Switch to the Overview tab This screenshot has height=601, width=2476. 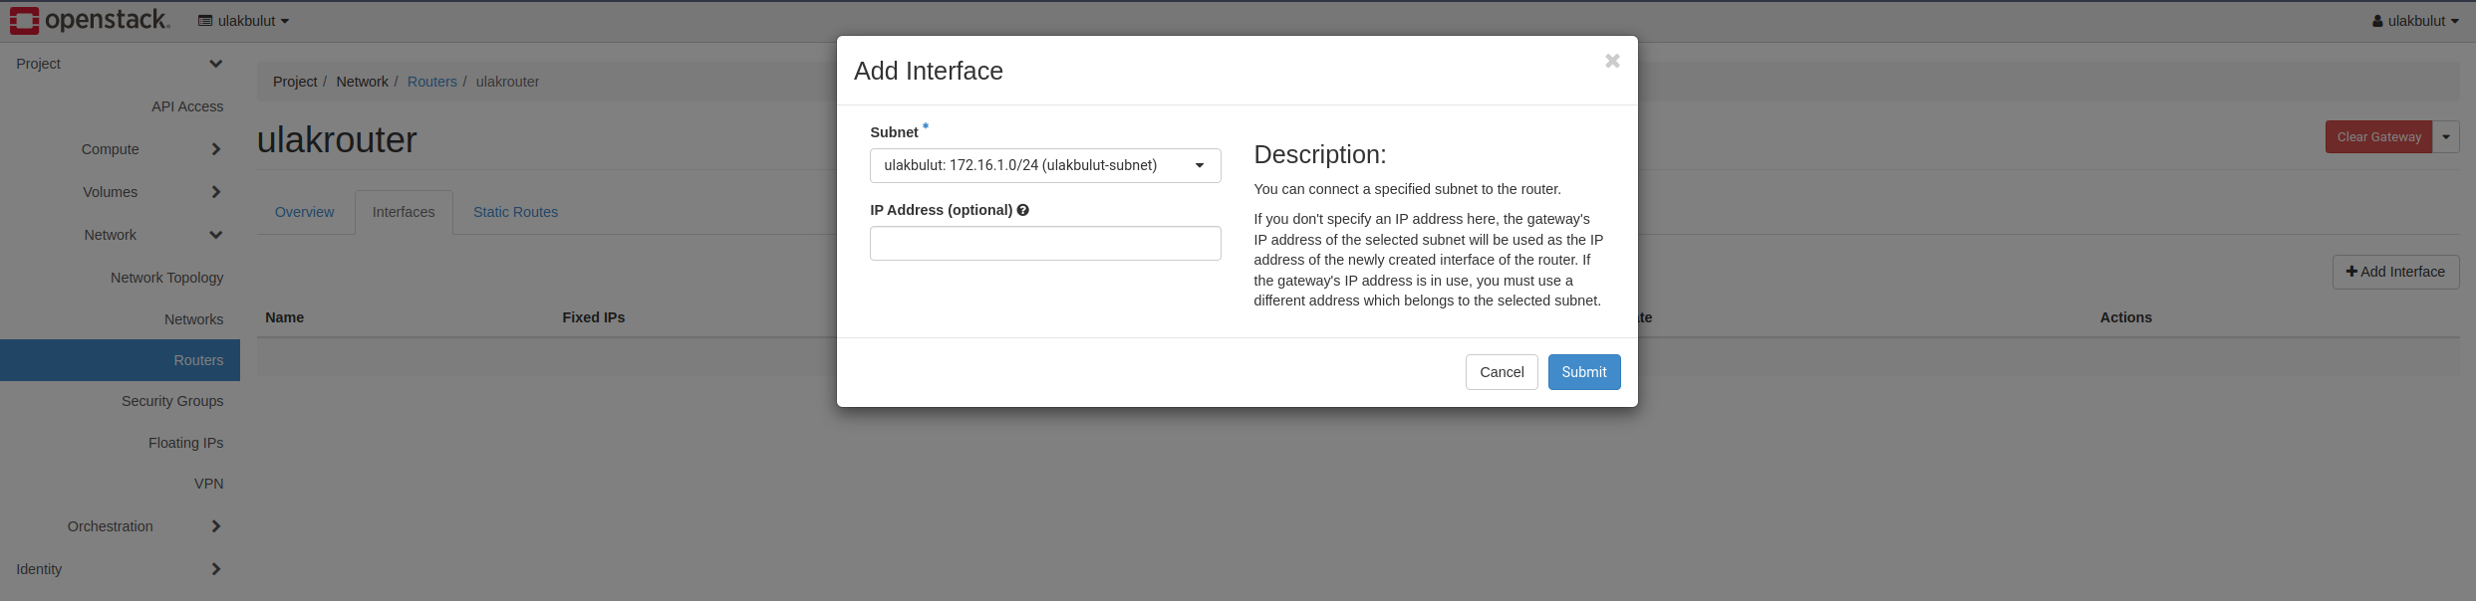(304, 212)
